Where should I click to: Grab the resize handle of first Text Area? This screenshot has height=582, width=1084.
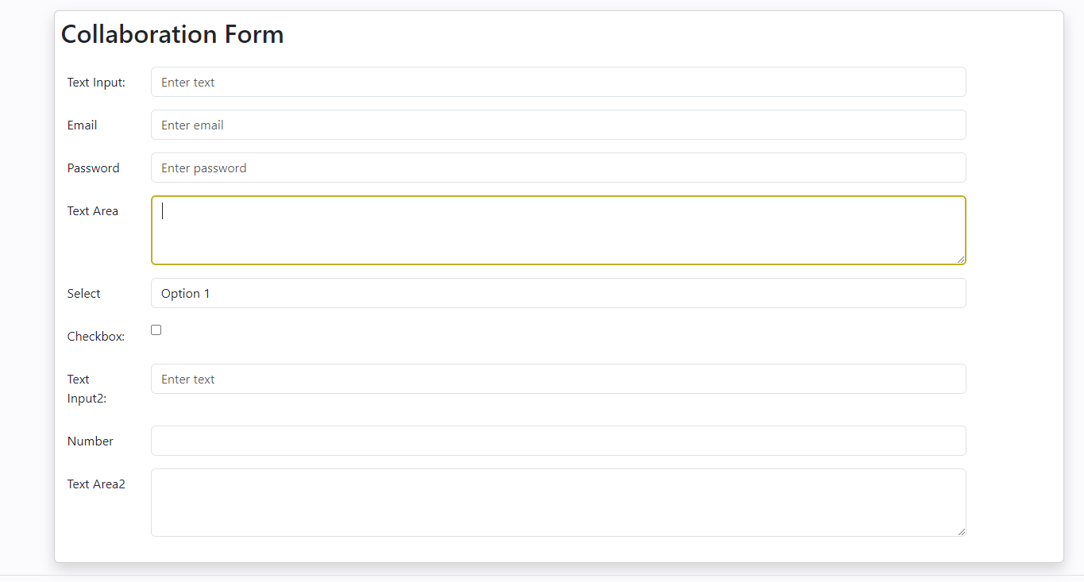961,259
